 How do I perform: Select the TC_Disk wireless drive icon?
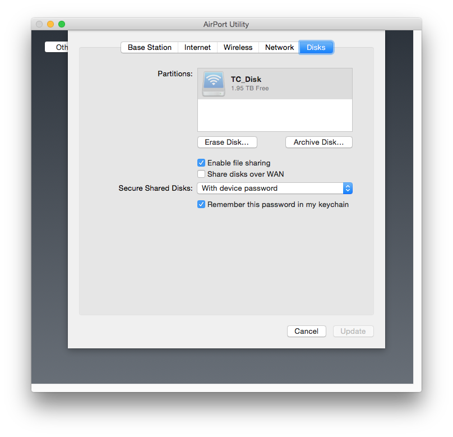(x=214, y=84)
